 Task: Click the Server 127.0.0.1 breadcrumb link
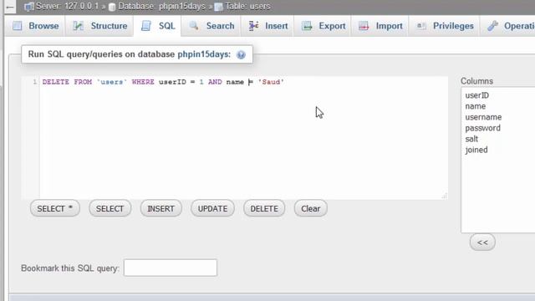[x=67, y=7]
